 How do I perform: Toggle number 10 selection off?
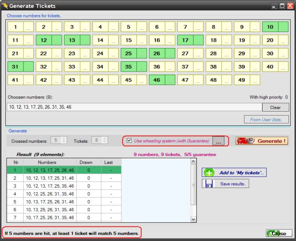270,27
